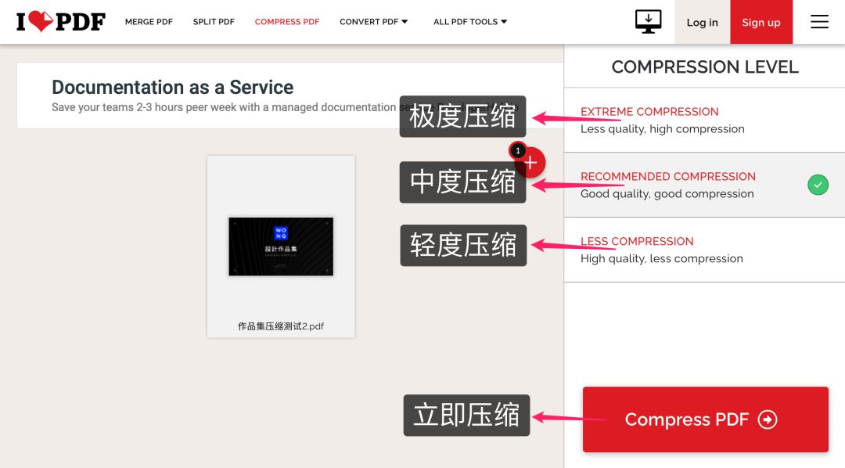Select the Extreme Compression level
This screenshot has height=468, width=845.
704,121
